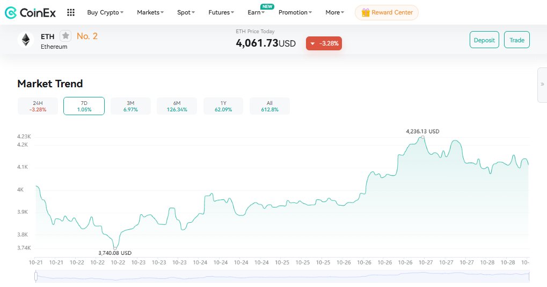The height and width of the screenshot is (287, 547).
Task: Select the 7D timeframe tab
Action: (x=84, y=106)
